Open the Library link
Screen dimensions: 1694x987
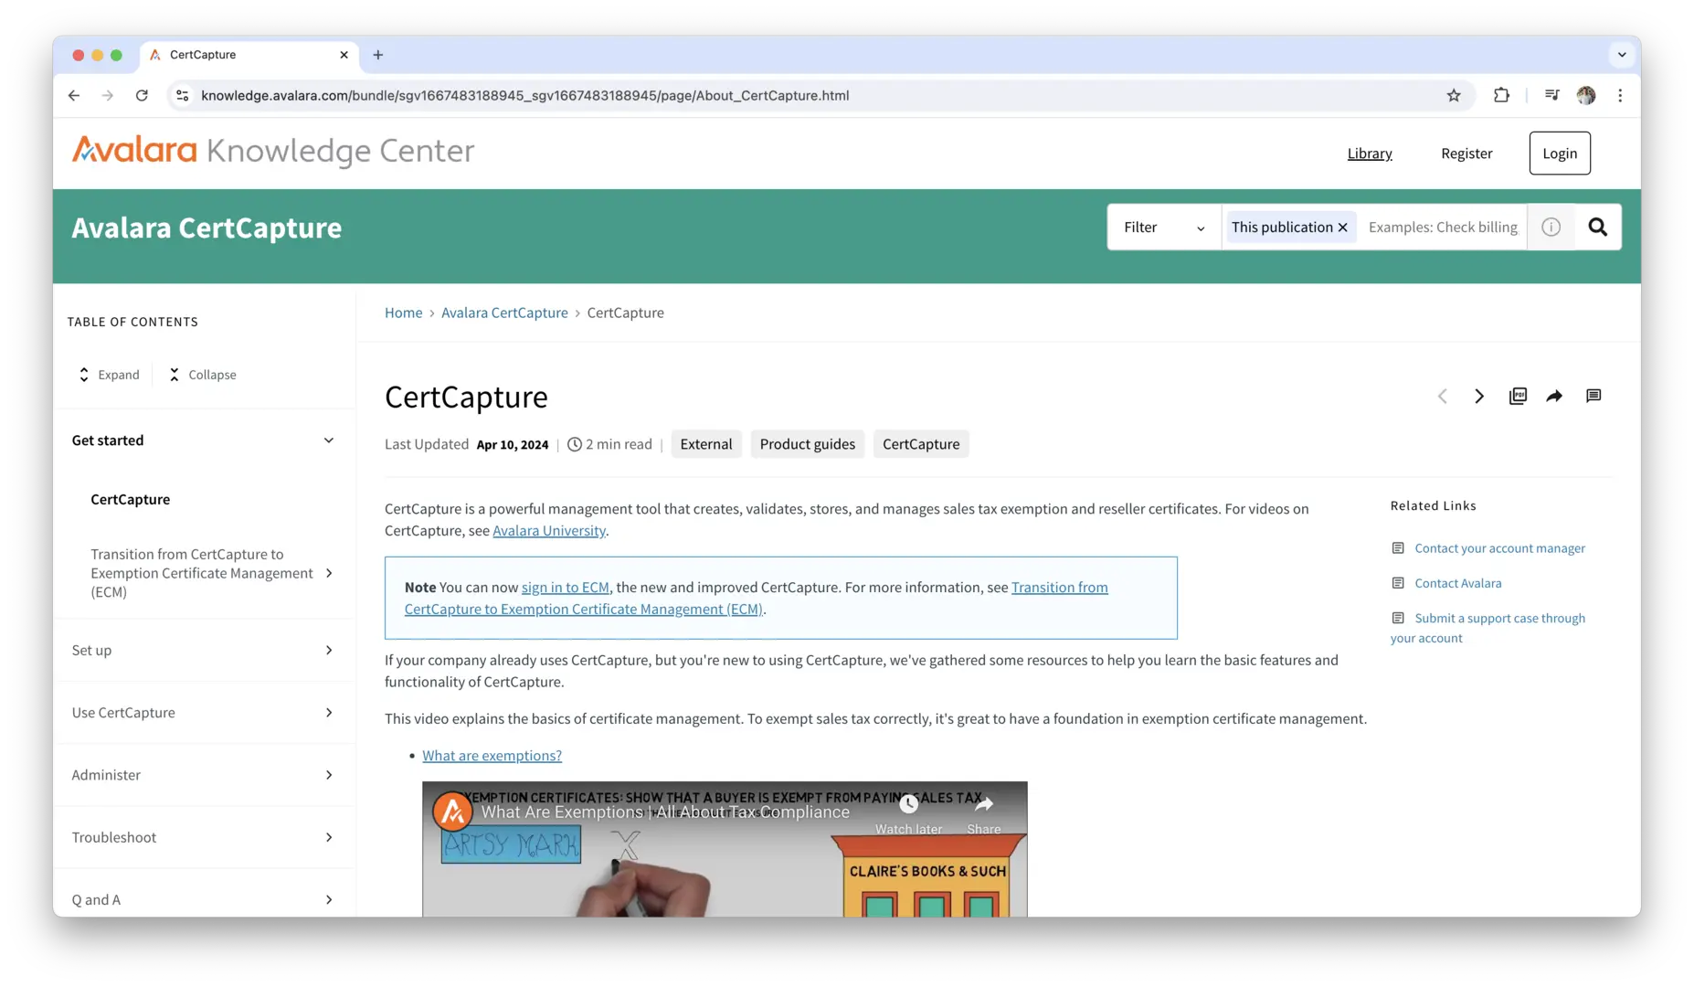pyautogui.click(x=1369, y=154)
